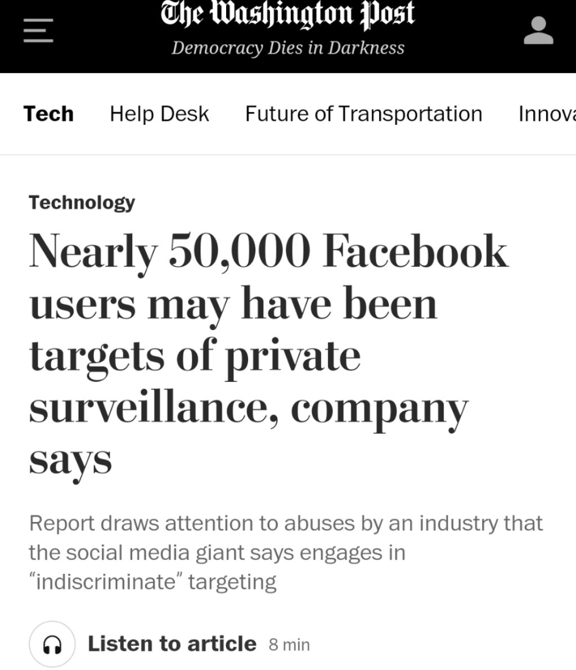The image size is (576, 670).
Task: Click the headphones listen icon
Action: click(52, 644)
